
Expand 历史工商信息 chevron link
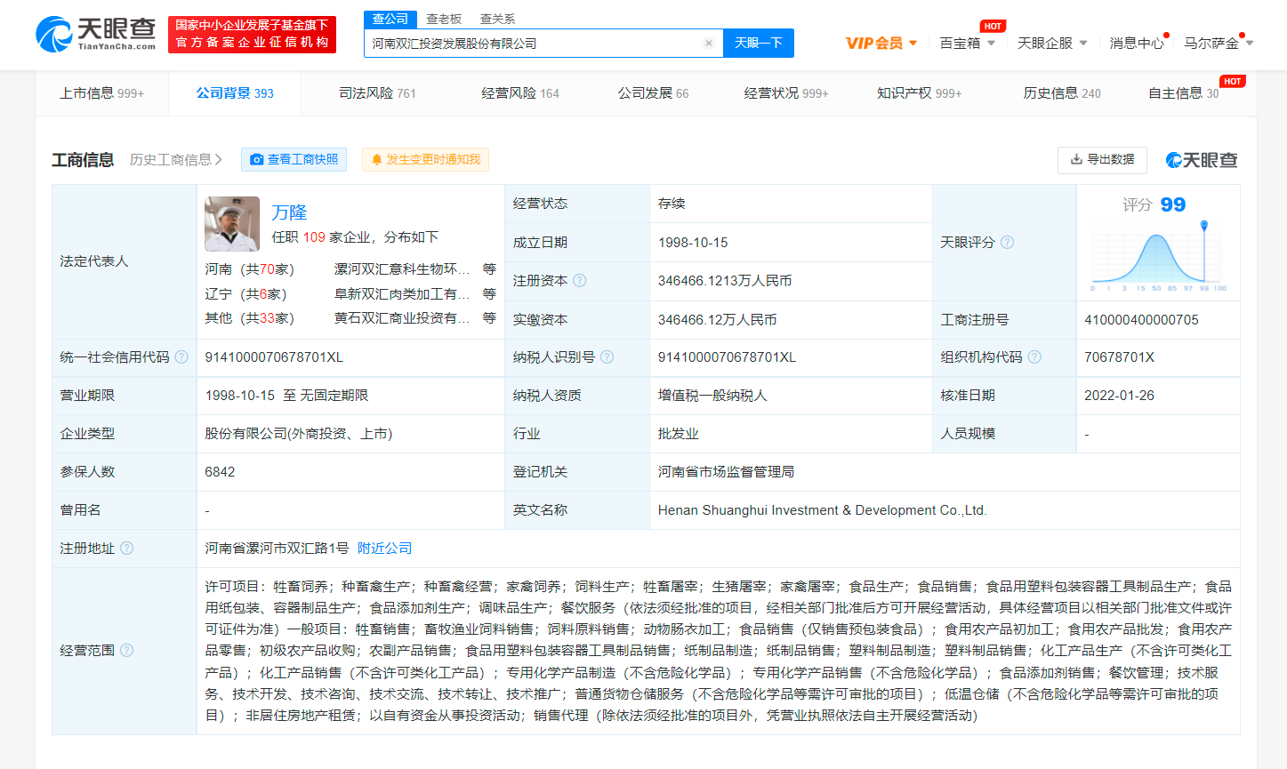coord(176,159)
